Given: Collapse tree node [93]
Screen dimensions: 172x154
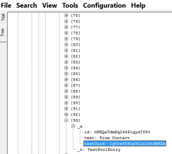Looking at the screenshot, I should (x=66, y=120).
